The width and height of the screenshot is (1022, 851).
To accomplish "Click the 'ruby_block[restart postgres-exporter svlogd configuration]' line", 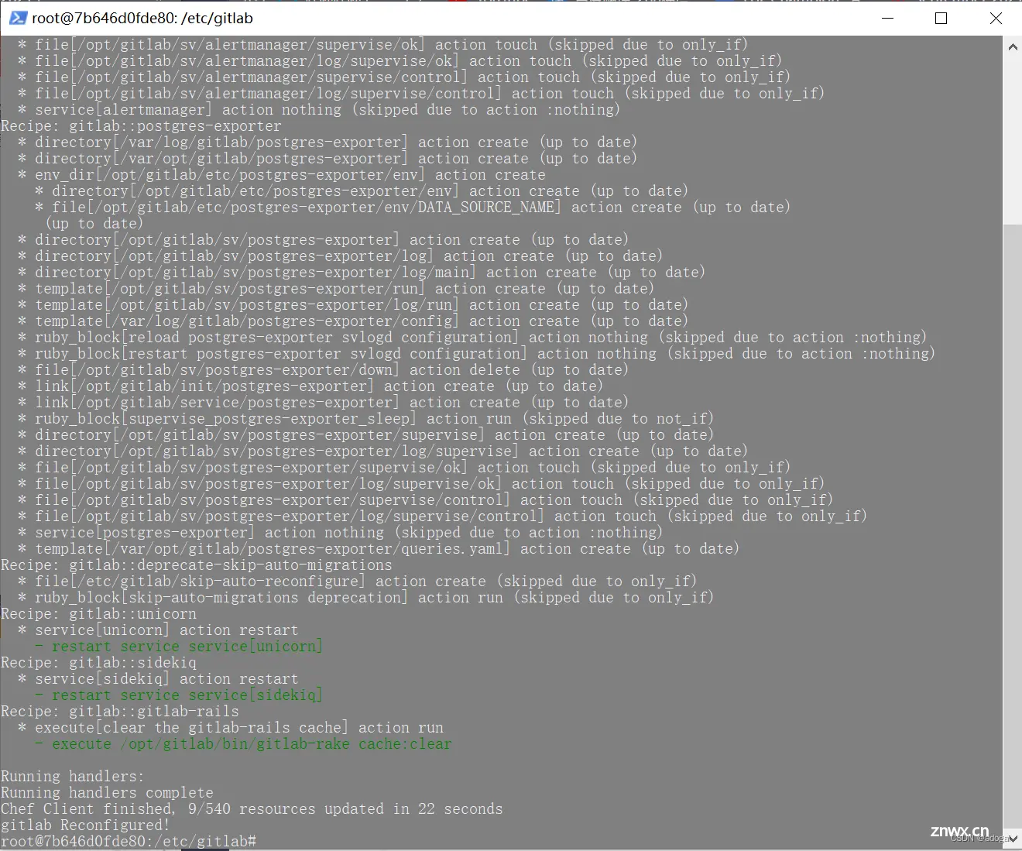I will click(476, 354).
